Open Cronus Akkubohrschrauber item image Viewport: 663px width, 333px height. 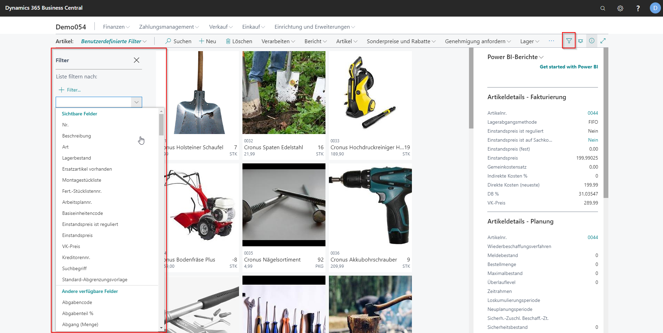point(370,205)
